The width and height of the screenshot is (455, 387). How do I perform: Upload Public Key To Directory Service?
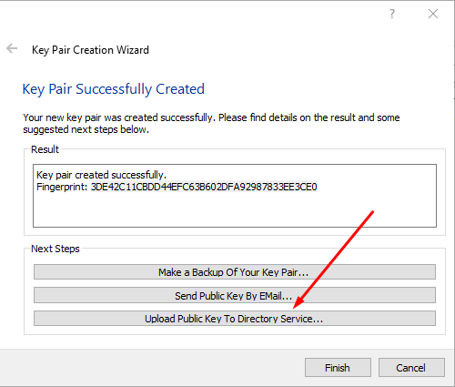coord(235,319)
